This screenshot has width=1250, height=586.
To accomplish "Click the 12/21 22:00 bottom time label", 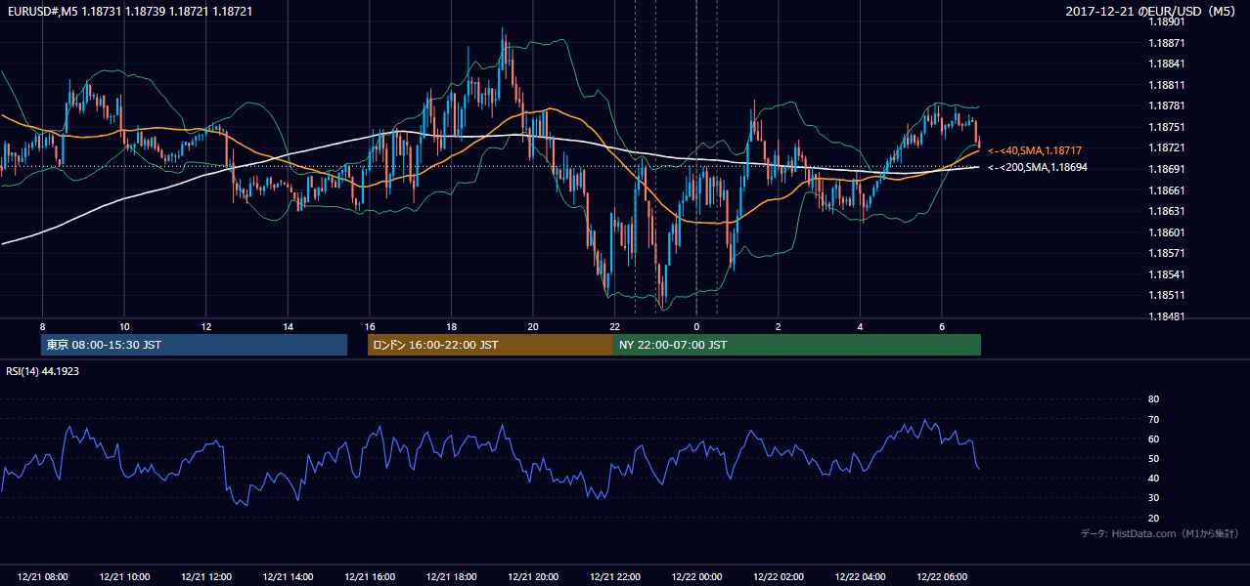I will pos(614,577).
